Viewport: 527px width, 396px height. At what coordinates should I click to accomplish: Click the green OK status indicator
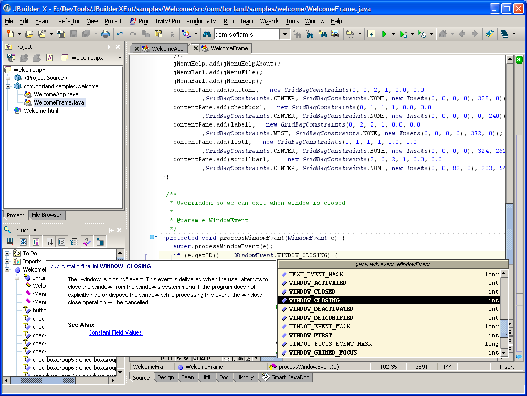click(519, 60)
